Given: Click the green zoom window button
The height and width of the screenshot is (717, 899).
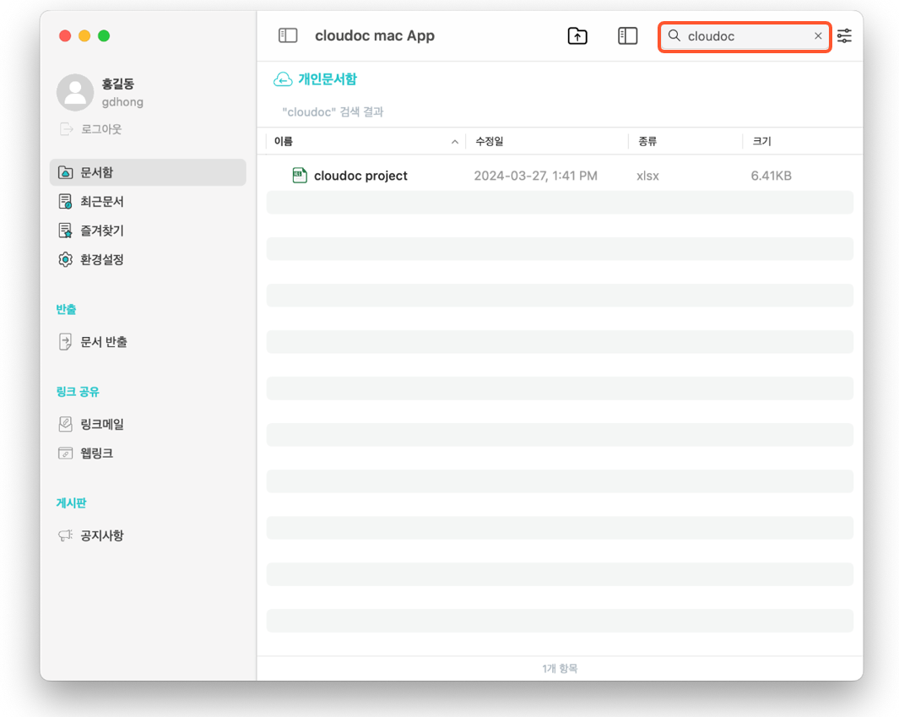Looking at the screenshot, I should coord(104,35).
